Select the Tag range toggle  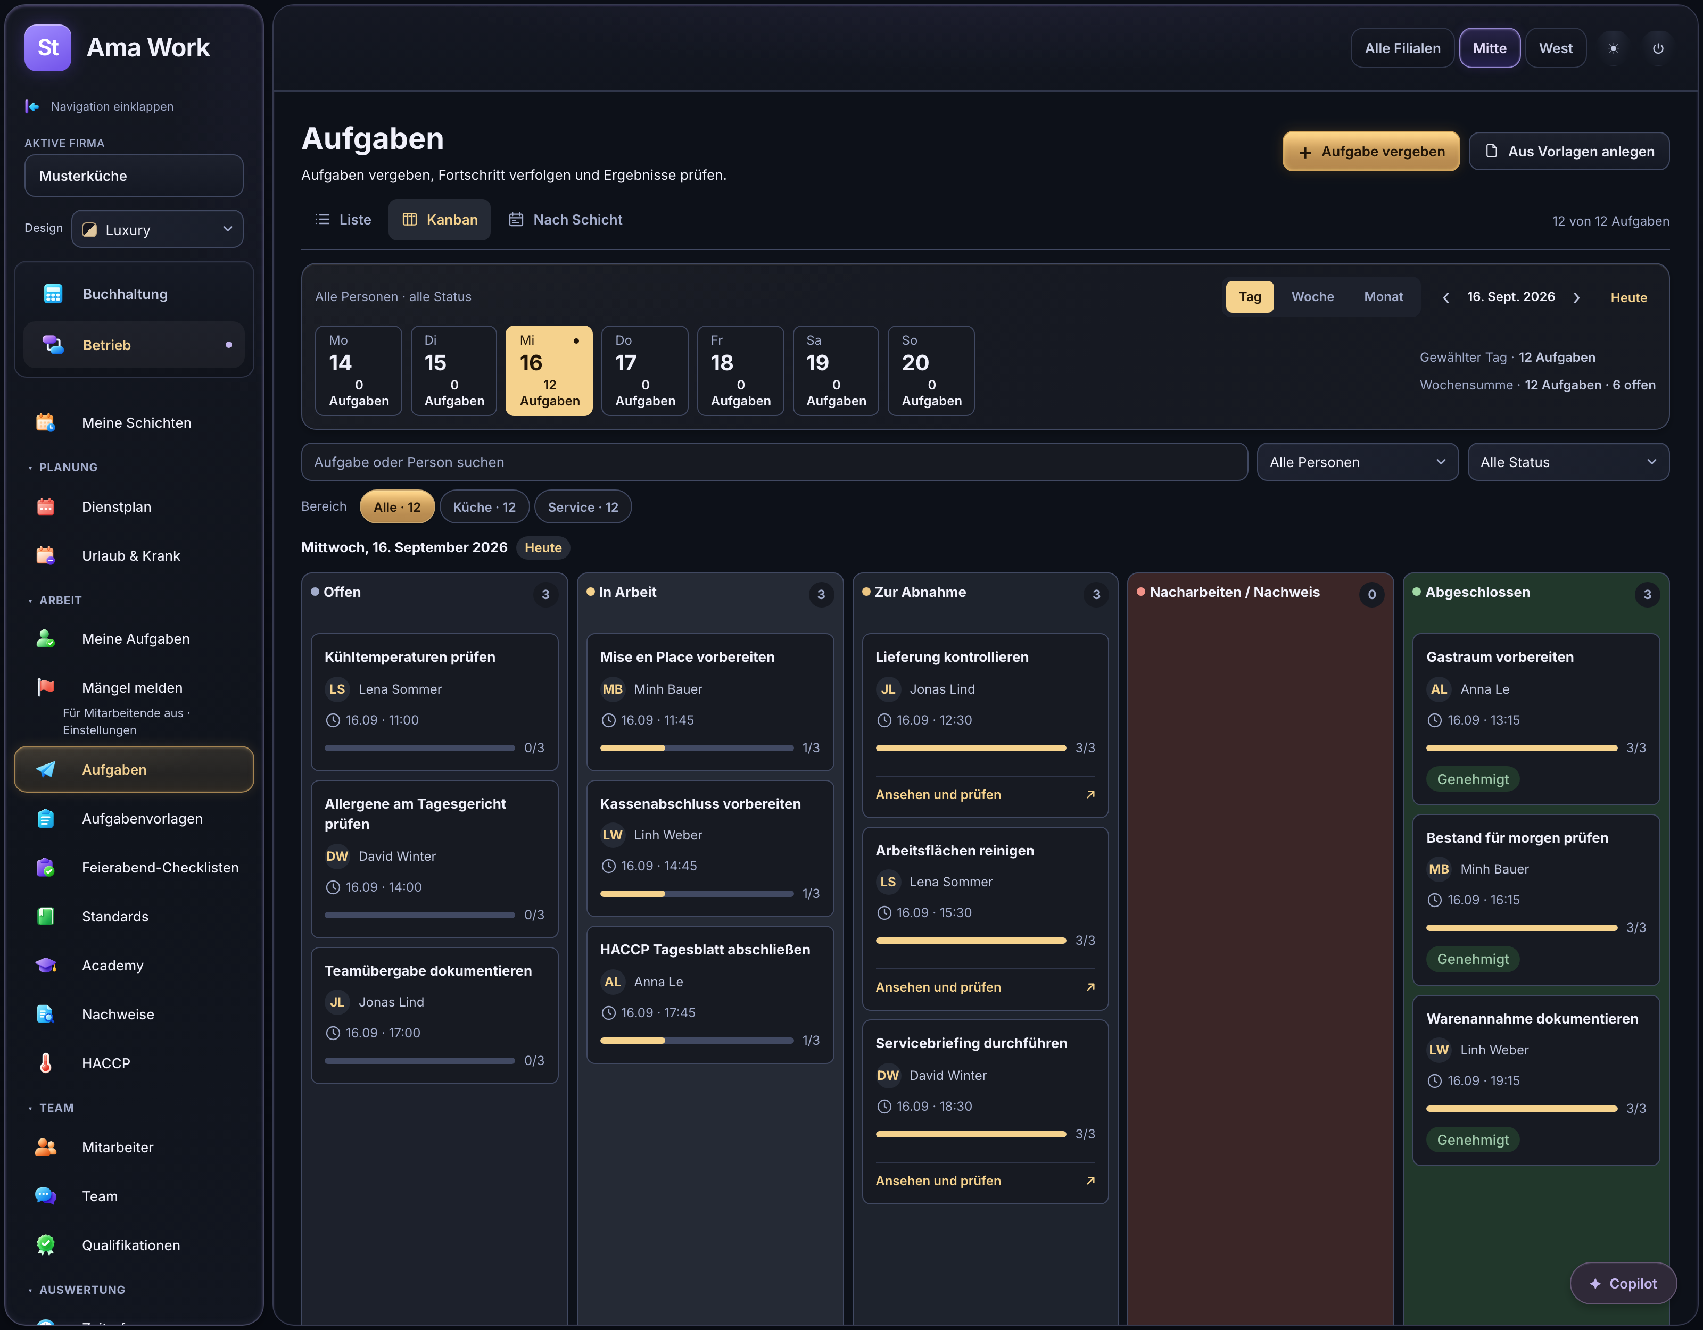click(x=1249, y=297)
